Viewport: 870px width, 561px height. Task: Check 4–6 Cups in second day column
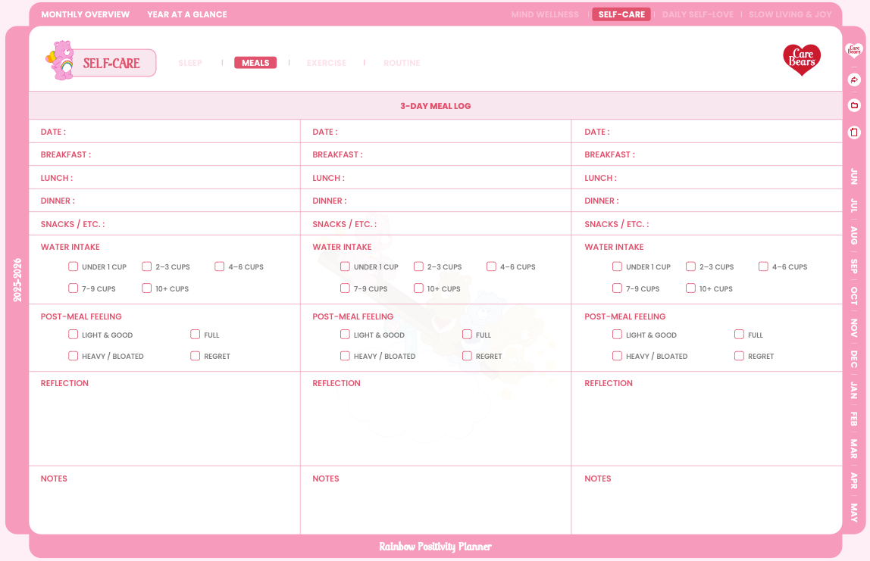492,266
